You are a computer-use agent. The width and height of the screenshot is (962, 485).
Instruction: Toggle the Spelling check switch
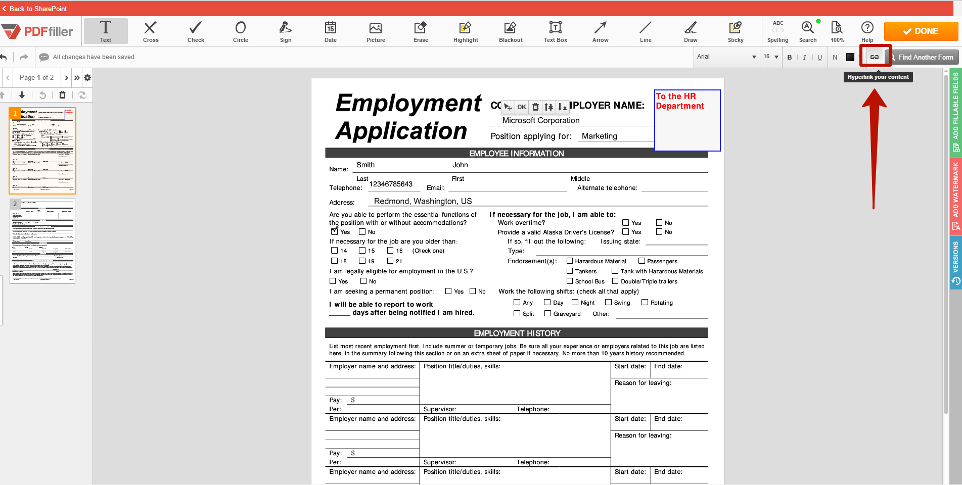point(778,30)
